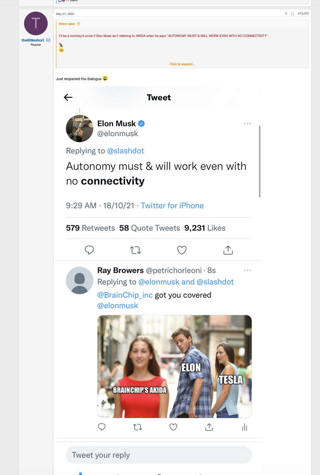
Task: Open thelittleshort user profile link
Action: pos(33,40)
